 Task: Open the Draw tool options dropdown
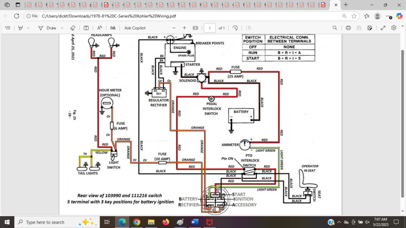point(62,28)
